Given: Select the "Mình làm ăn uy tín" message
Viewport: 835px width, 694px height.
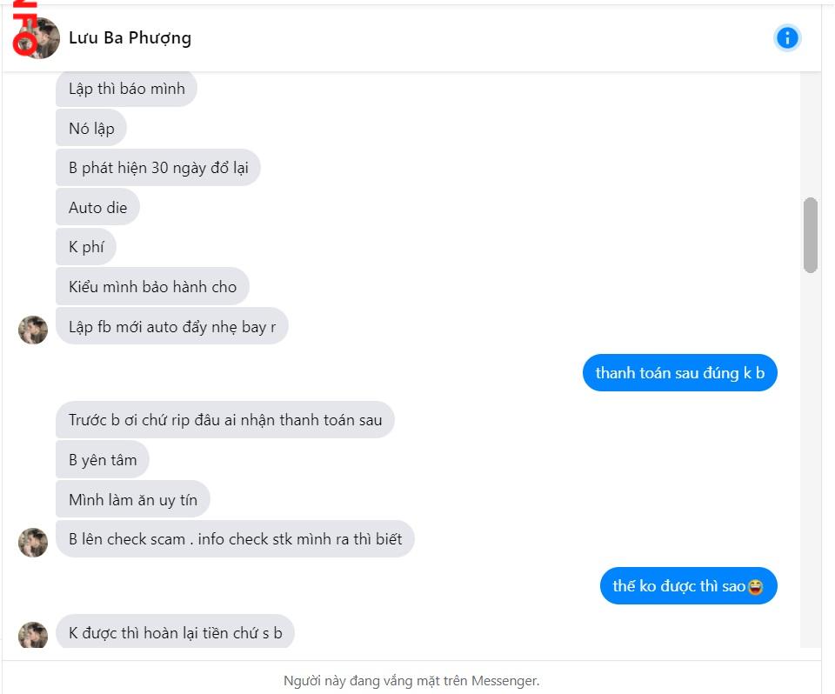Looking at the screenshot, I should pyautogui.click(x=133, y=500).
